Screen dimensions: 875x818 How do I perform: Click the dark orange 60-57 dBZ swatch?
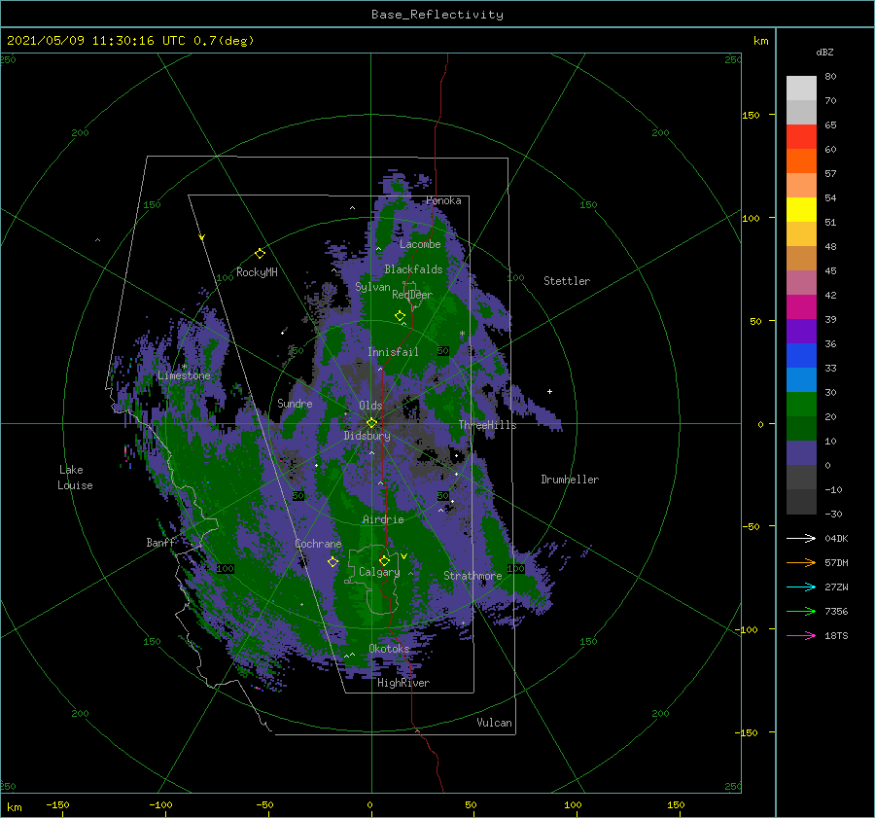pyautogui.click(x=801, y=161)
